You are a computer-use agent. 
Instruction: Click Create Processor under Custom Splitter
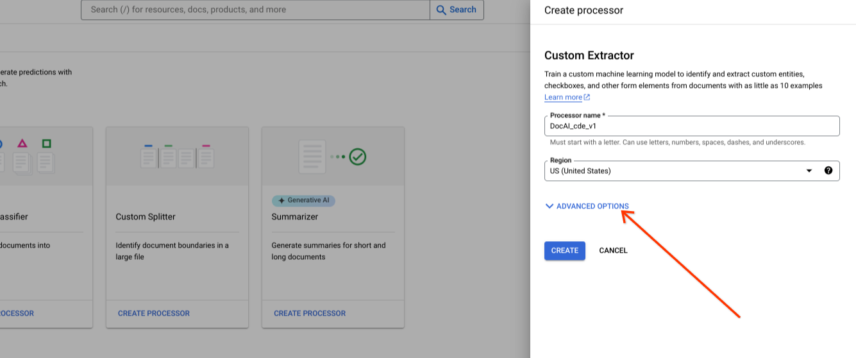pos(154,313)
